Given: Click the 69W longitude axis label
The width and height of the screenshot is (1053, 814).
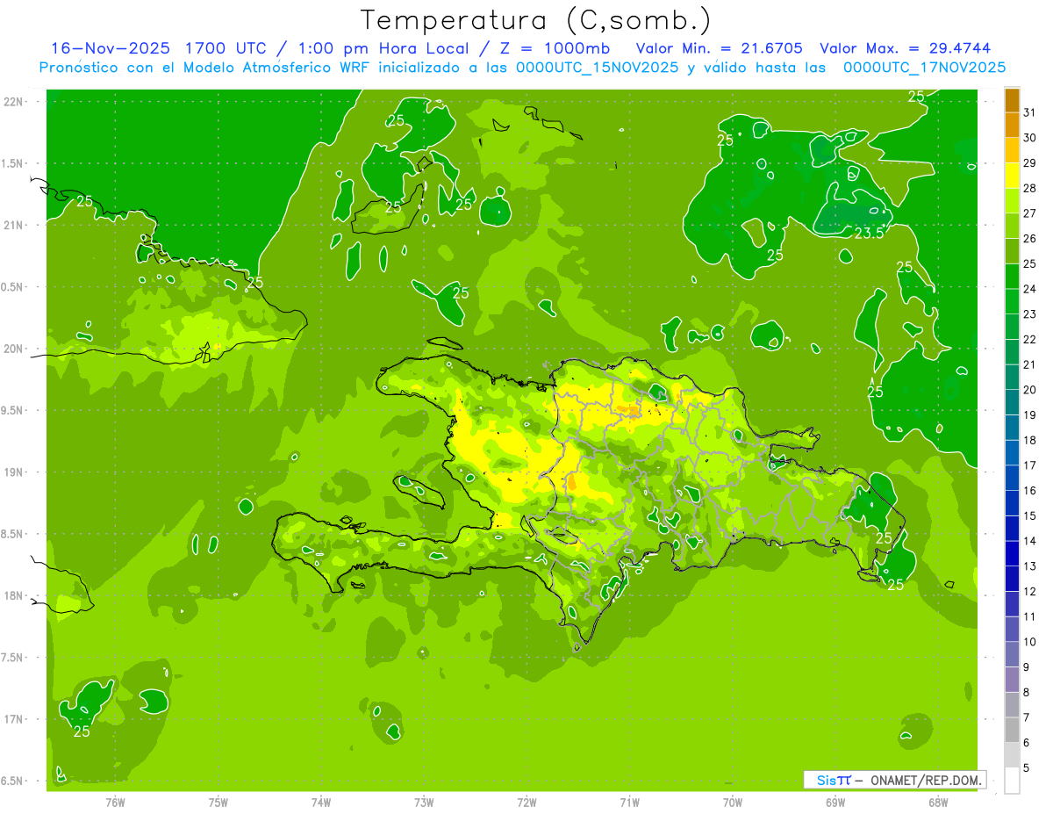Looking at the screenshot, I should tap(835, 803).
